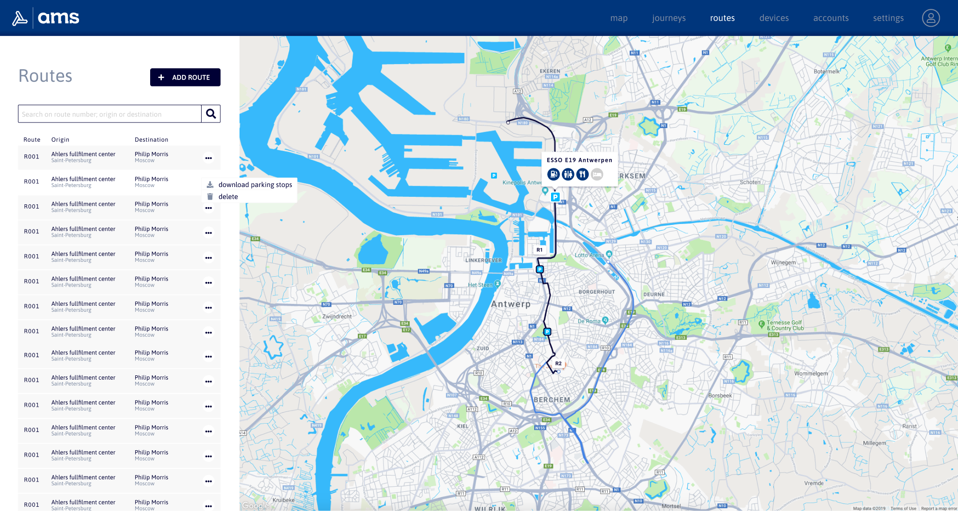This screenshot has height=511, width=958.
Task: Click the Antwerp city label on map
Action: [x=511, y=304]
